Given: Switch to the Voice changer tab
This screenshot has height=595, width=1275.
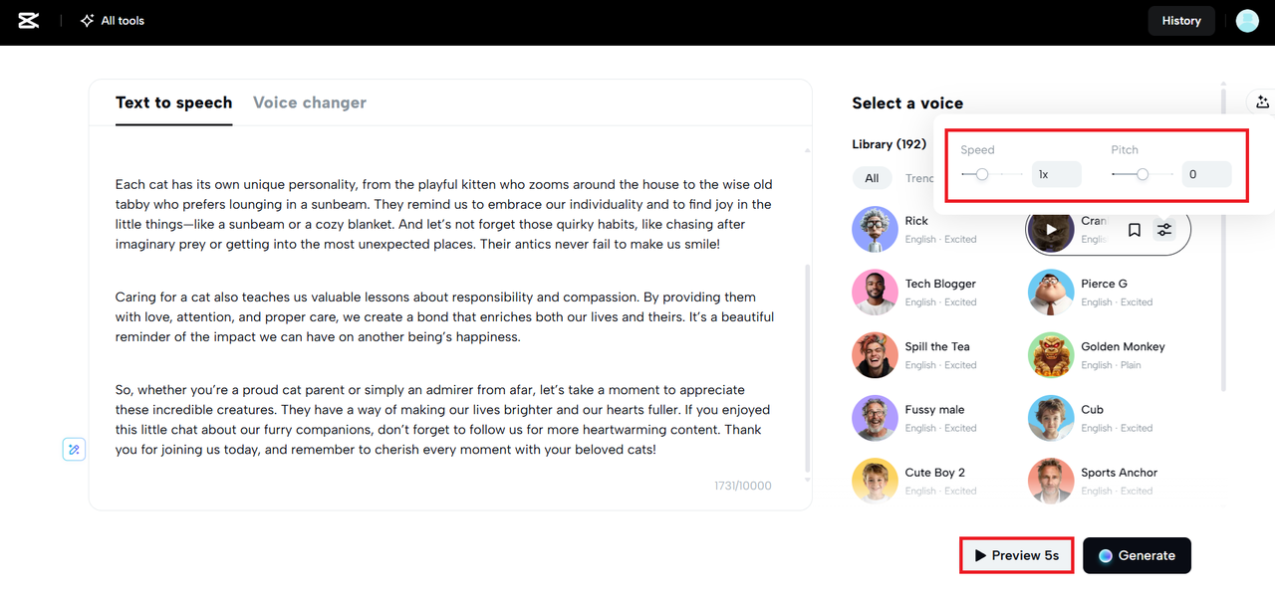Looking at the screenshot, I should tap(310, 102).
